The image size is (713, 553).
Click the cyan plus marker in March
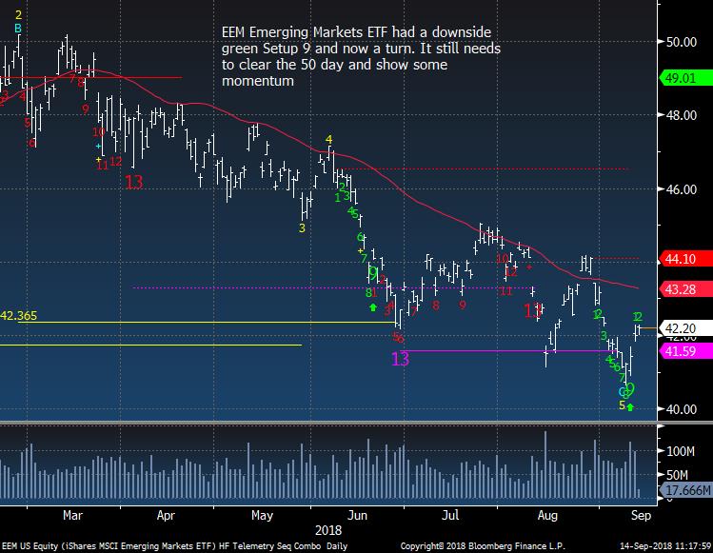click(98, 146)
